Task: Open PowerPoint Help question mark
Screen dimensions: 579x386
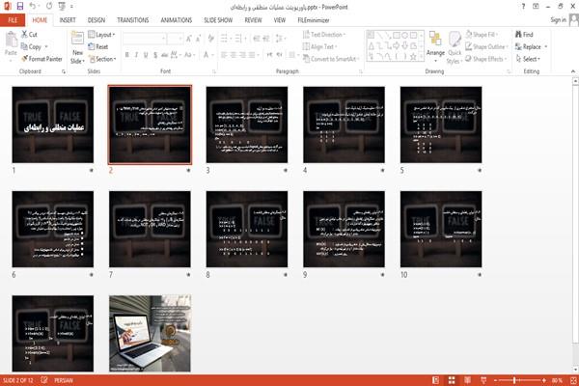Action: [x=523, y=7]
